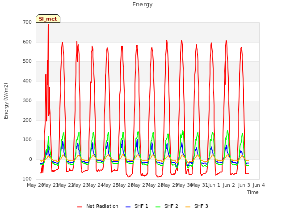Click the Energy (W/m2) y-axis label

(x=6, y=101)
